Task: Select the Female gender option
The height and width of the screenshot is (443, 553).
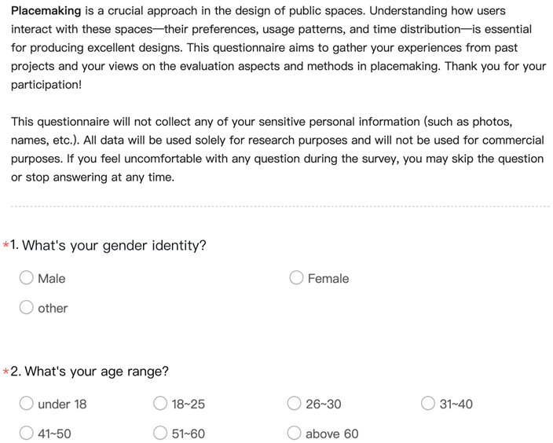Action: [297, 278]
